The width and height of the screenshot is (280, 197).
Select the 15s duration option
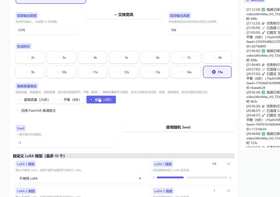[x=217, y=72]
